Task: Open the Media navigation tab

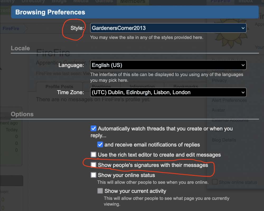Action: coord(81,1)
